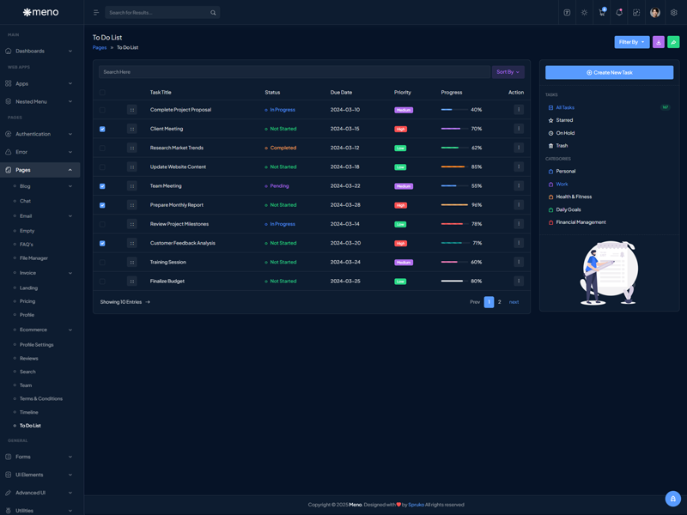Toggle sidebar with the hamburger icon
This screenshot has width=687, height=515.
pos(96,13)
